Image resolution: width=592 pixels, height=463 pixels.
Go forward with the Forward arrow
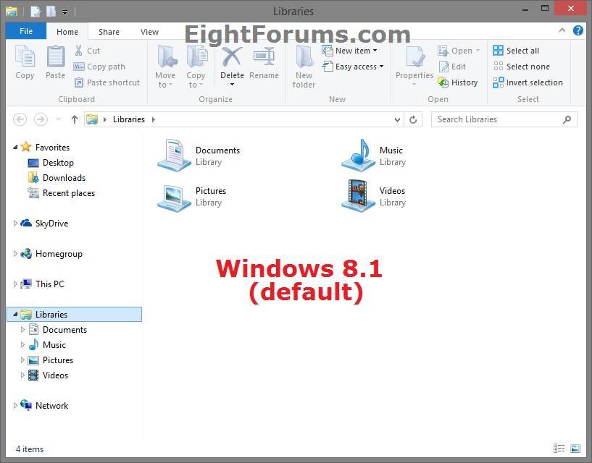[x=41, y=119]
